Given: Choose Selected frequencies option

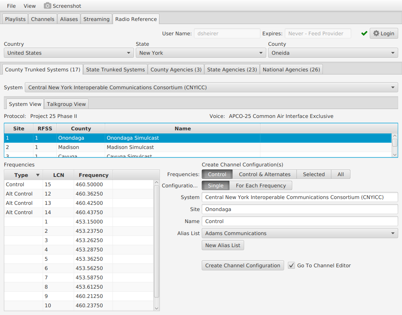Looking at the screenshot, I should 314,174.
